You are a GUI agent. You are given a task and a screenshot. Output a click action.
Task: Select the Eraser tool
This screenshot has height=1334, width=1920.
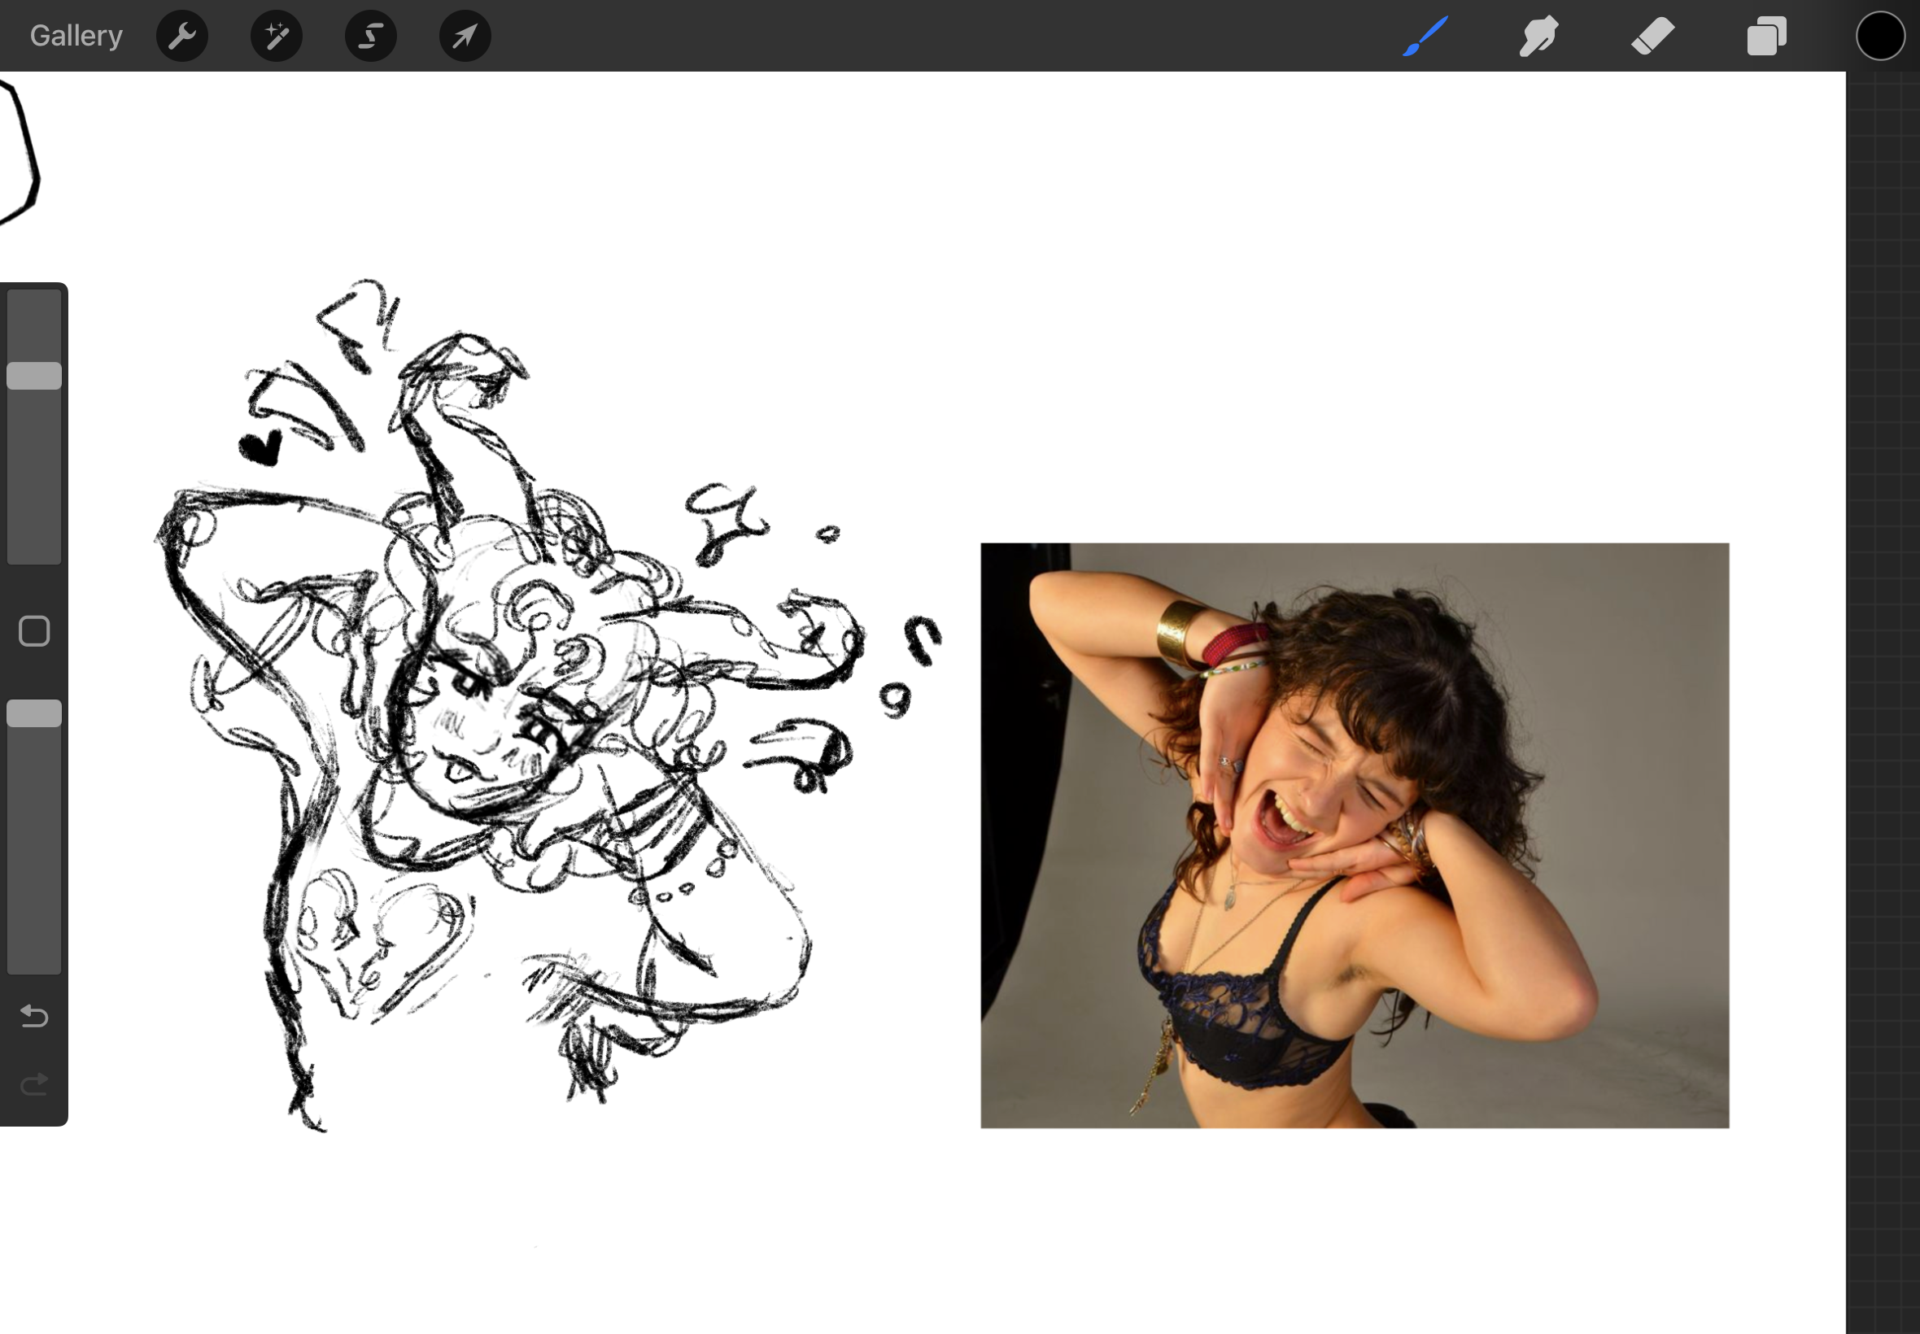1652,36
